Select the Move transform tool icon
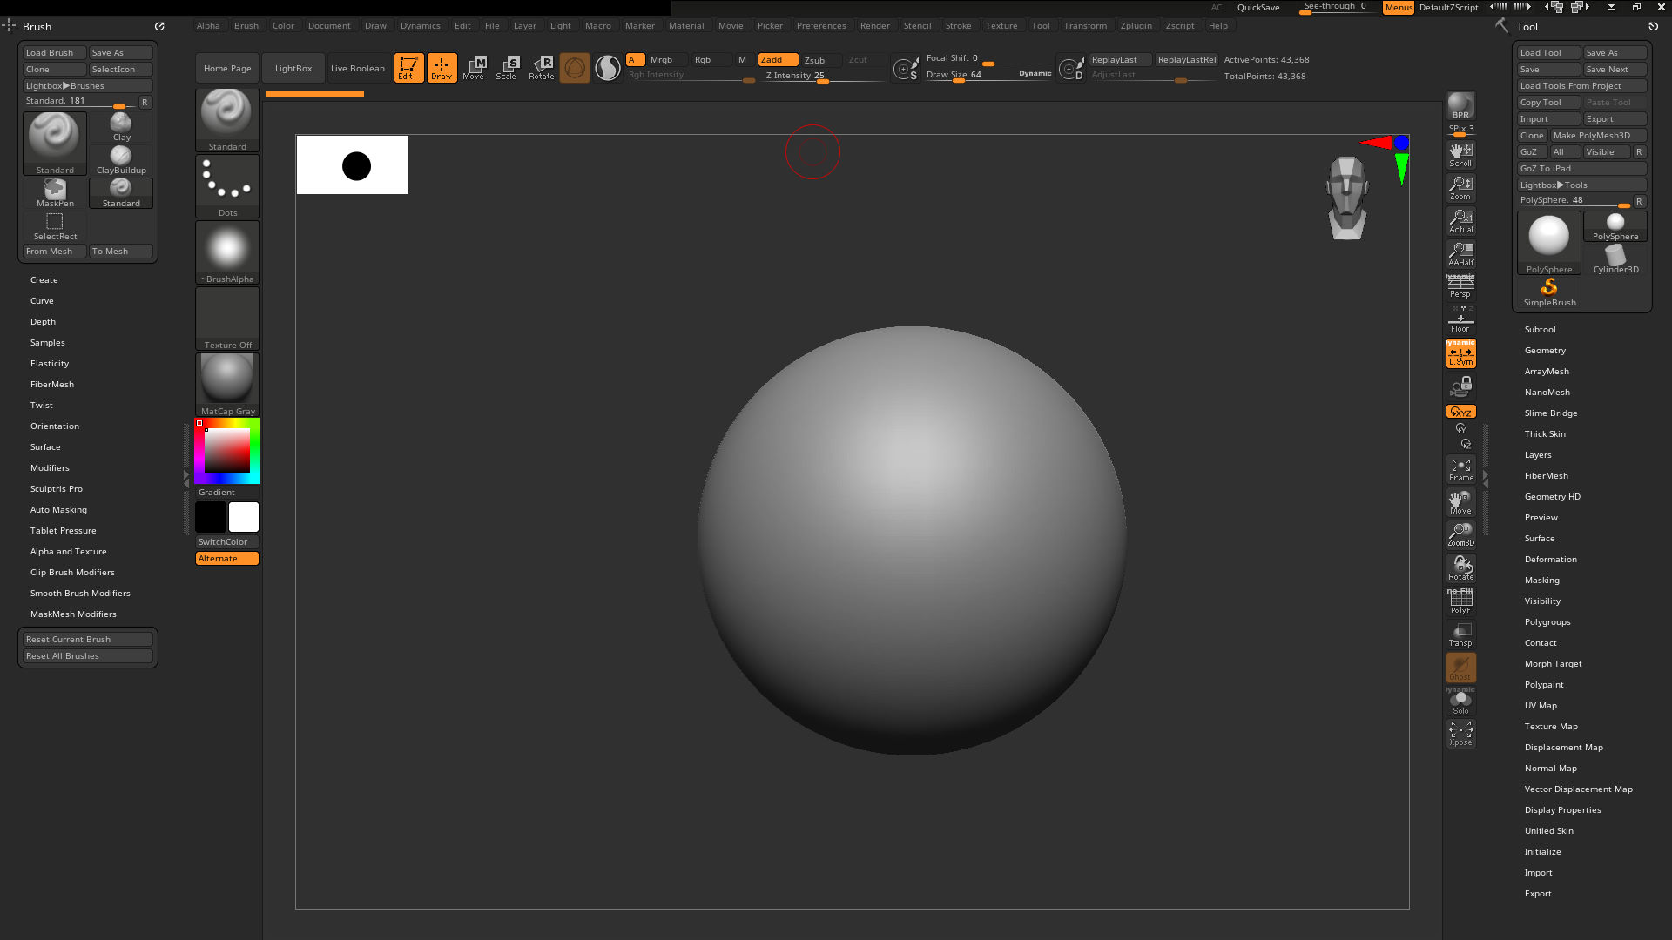Viewport: 1672px width, 940px height. point(474,68)
